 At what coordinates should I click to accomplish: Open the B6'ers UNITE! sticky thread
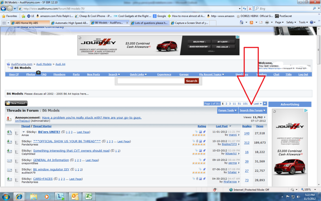click(49, 132)
